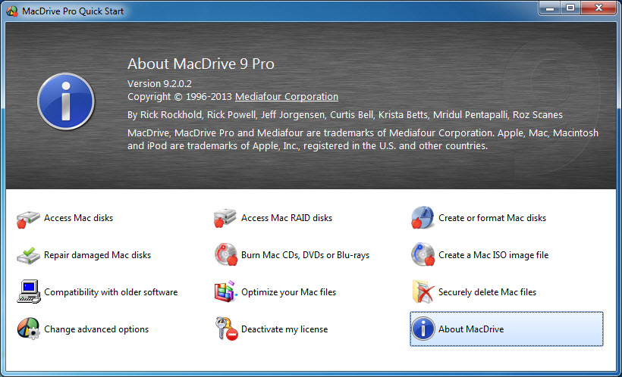The image size is (622, 377).
Task: Click the Access Mac disks drive icon
Action: pos(28,218)
